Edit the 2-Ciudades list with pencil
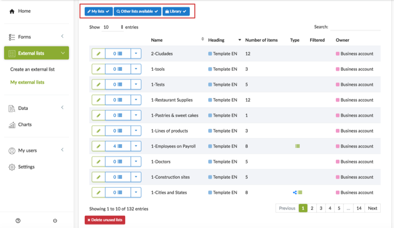The image size is (394, 228). (x=98, y=54)
